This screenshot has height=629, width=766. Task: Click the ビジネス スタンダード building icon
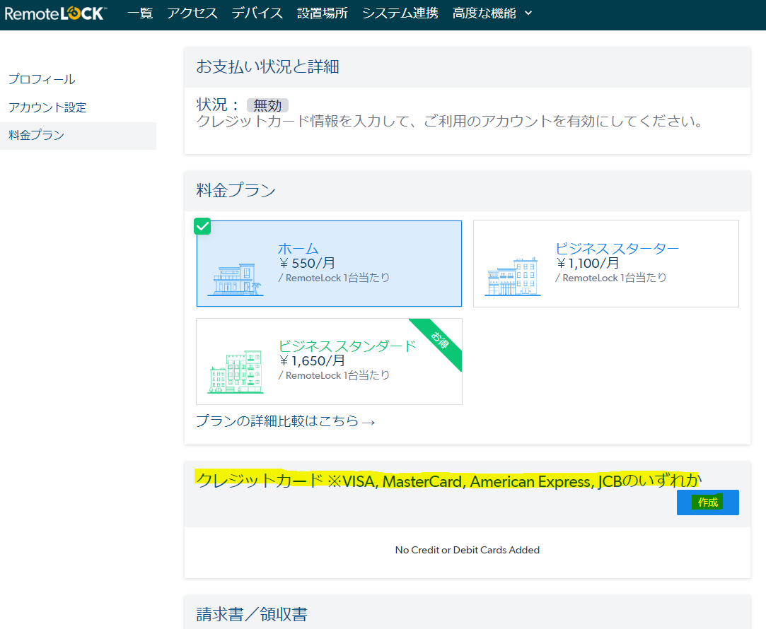coord(236,372)
